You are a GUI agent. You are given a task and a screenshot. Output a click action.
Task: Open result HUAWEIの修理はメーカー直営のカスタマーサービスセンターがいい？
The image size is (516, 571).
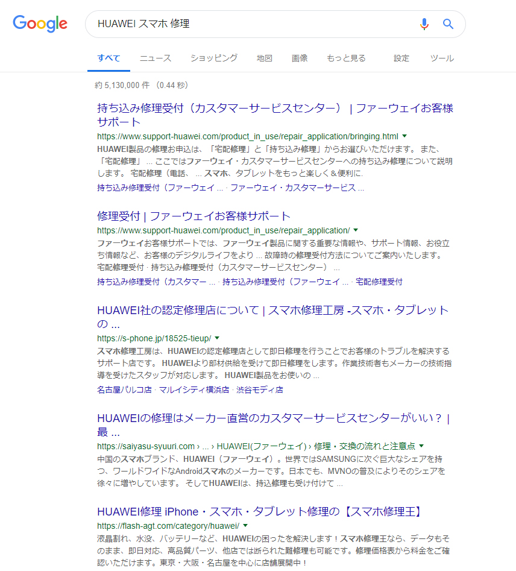click(x=274, y=425)
